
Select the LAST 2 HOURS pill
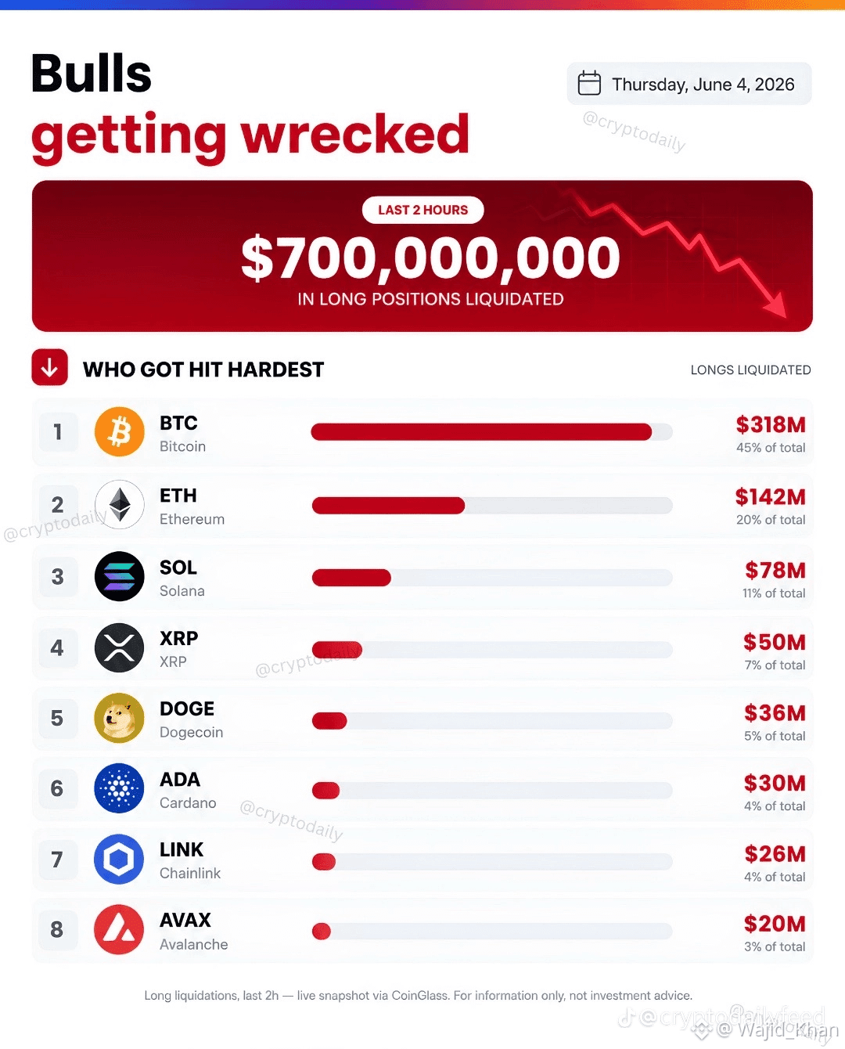coord(423,210)
